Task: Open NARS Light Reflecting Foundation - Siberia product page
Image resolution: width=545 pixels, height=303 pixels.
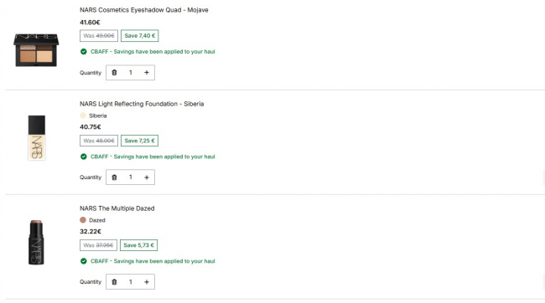Action: point(142,104)
